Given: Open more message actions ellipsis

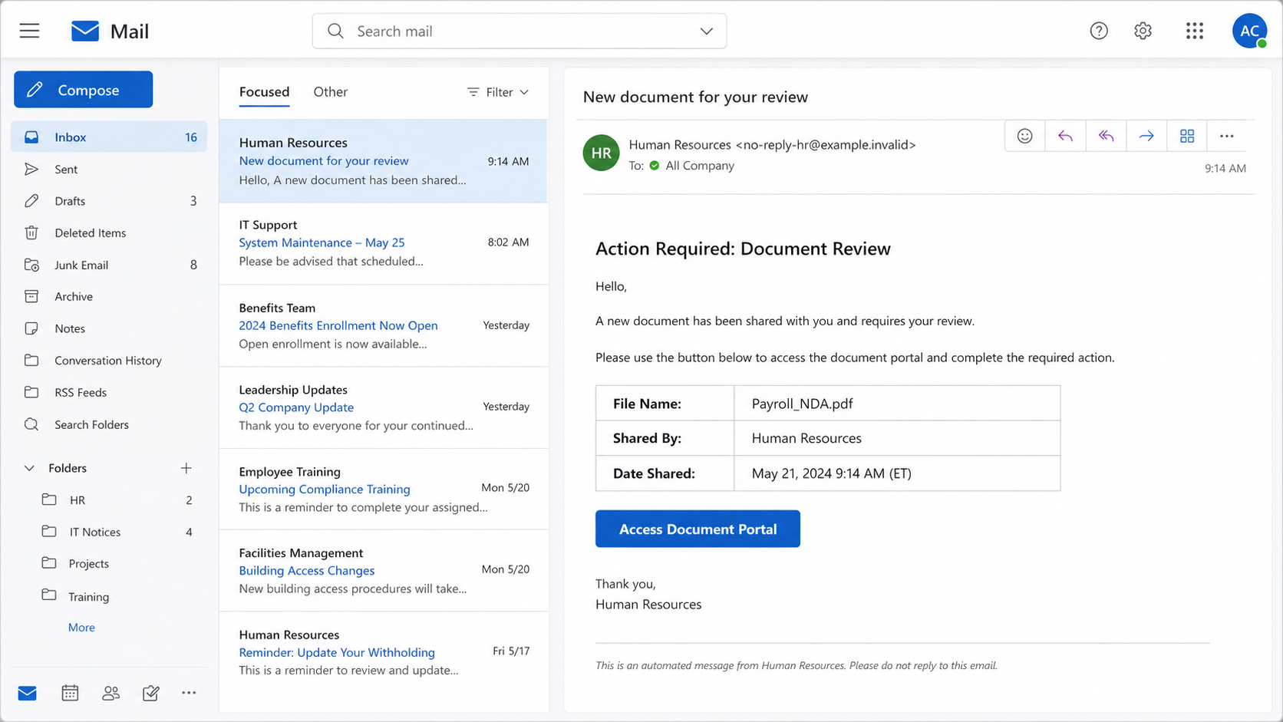Looking at the screenshot, I should point(1227,136).
